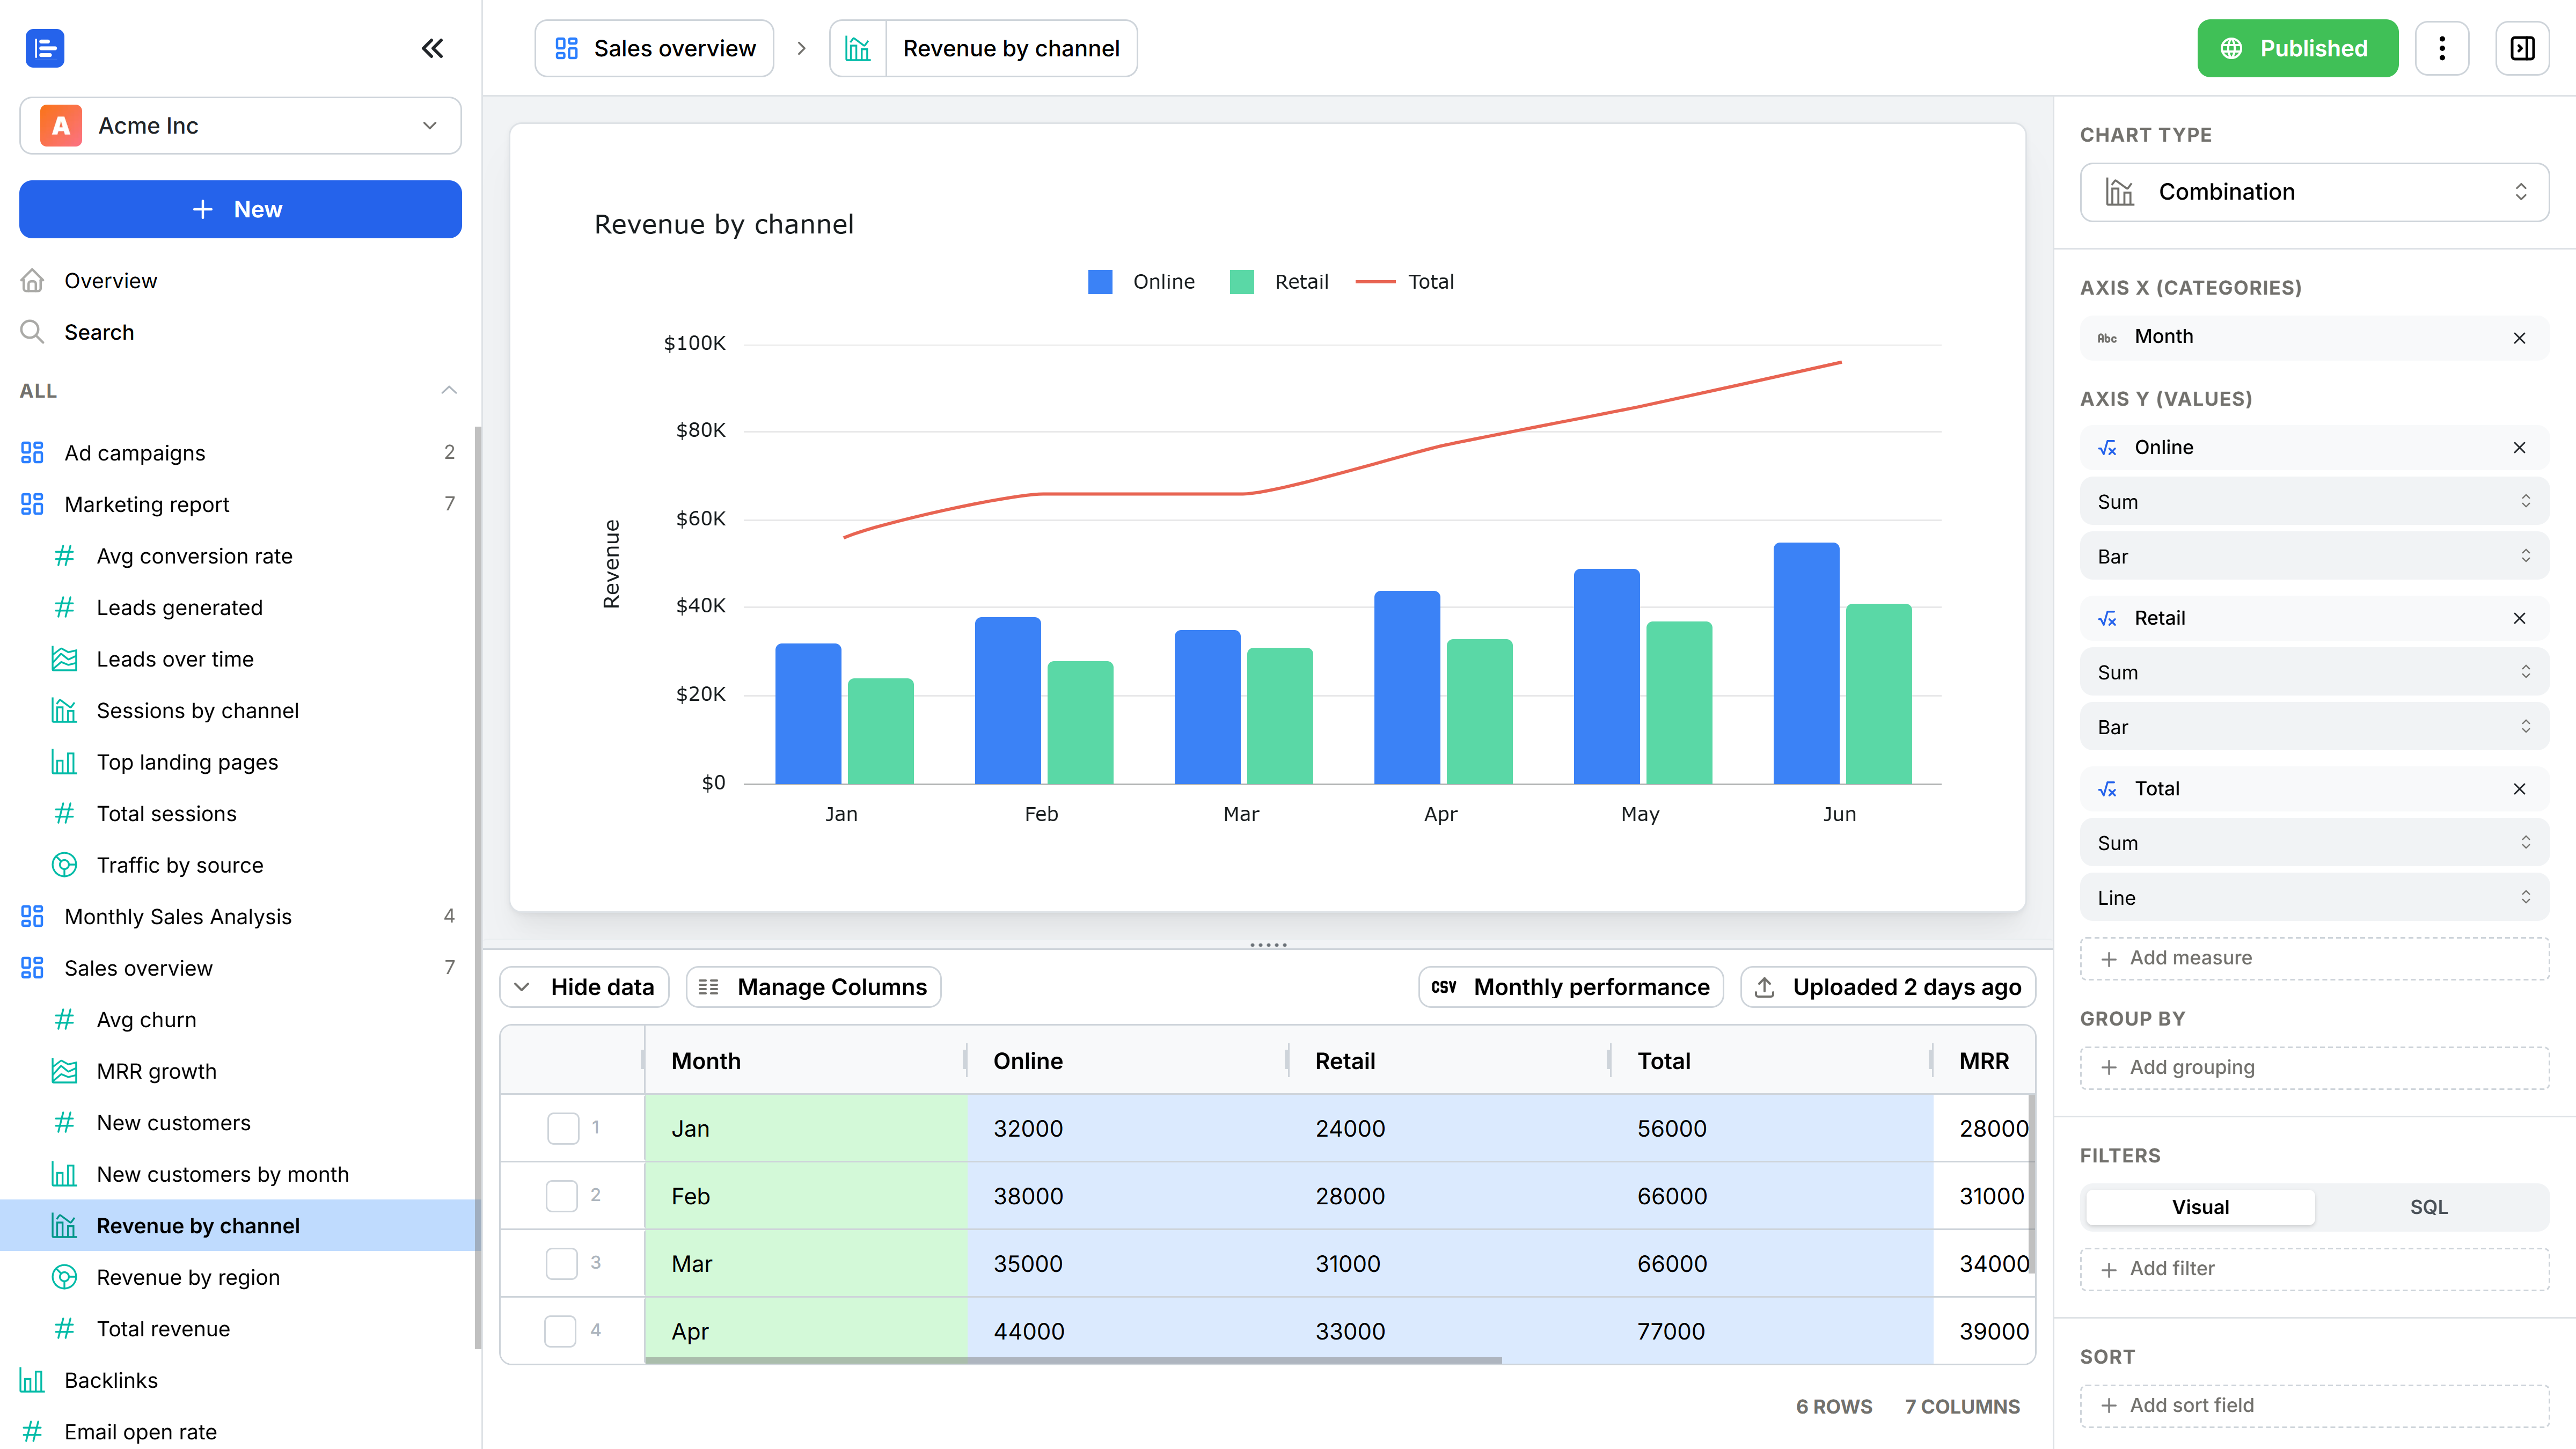
Task: Toggle the right panel layout icon
Action: click(x=2522, y=48)
